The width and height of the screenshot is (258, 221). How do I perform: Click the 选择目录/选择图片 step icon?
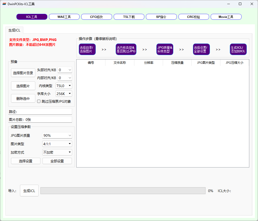[x=87, y=49]
